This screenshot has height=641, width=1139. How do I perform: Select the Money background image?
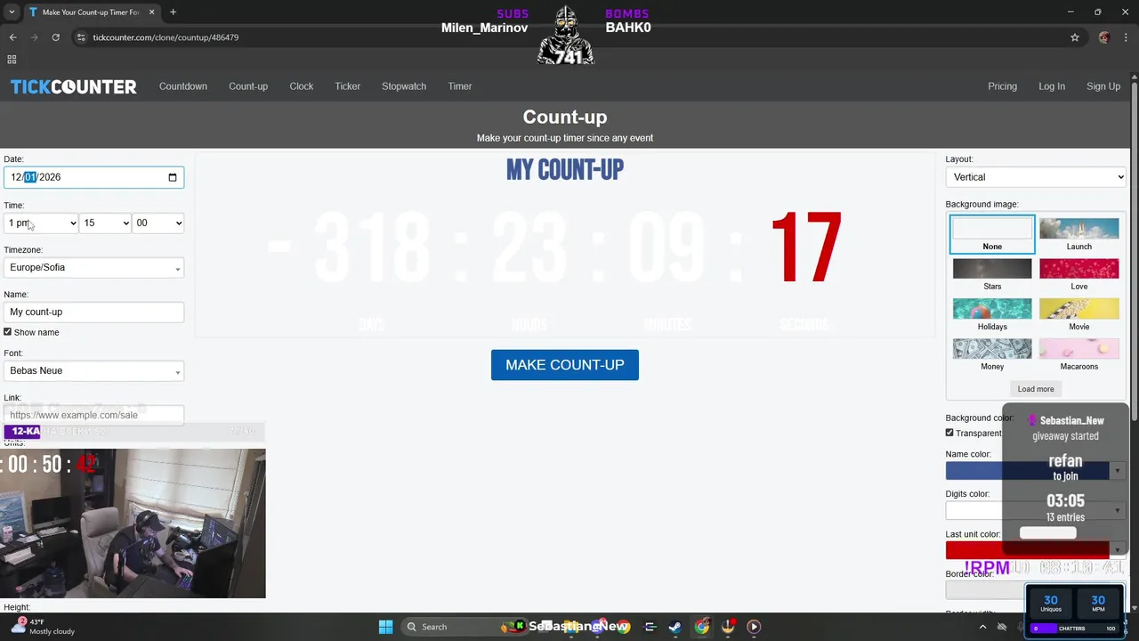click(x=992, y=355)
